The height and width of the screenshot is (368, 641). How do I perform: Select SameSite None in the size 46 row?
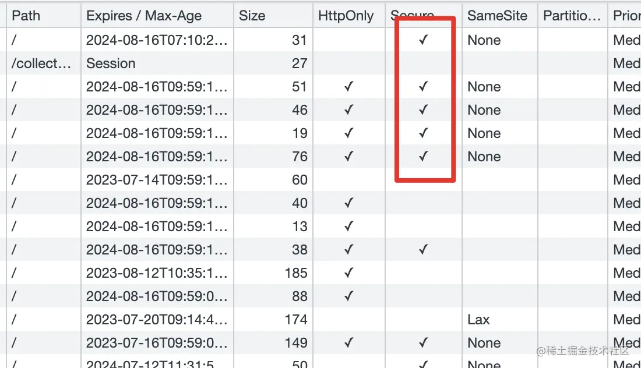click(484, 110)
